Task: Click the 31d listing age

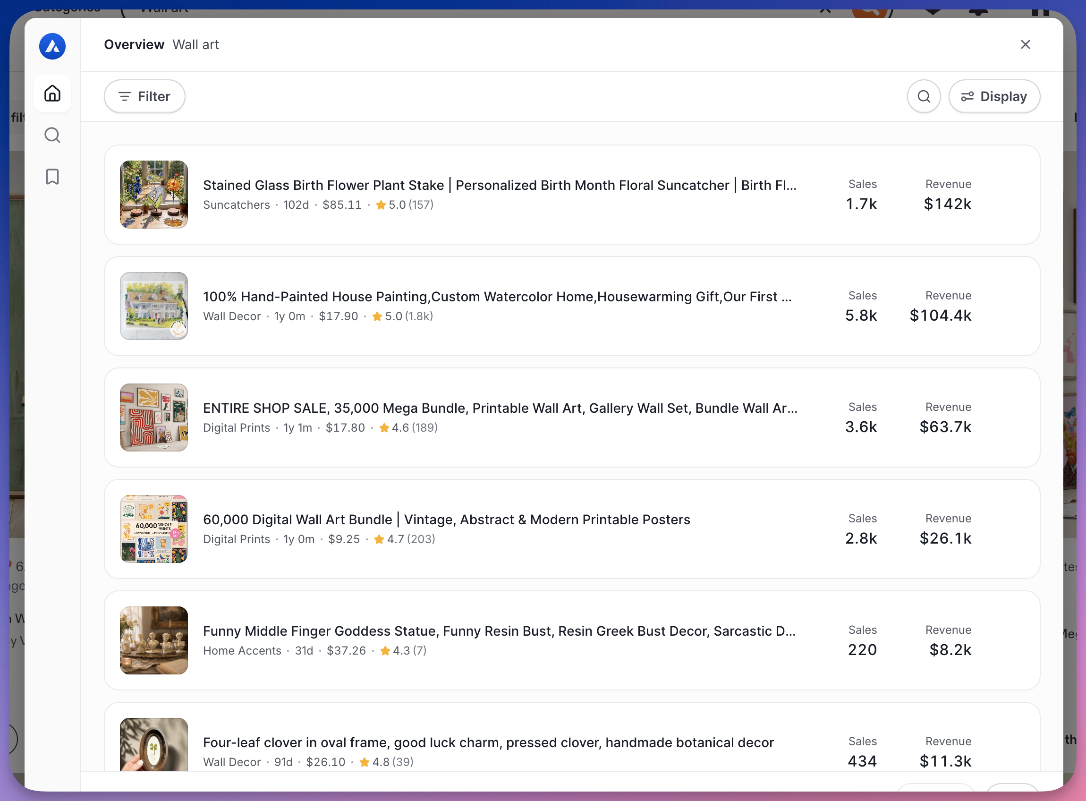Action: pos(304,651)
